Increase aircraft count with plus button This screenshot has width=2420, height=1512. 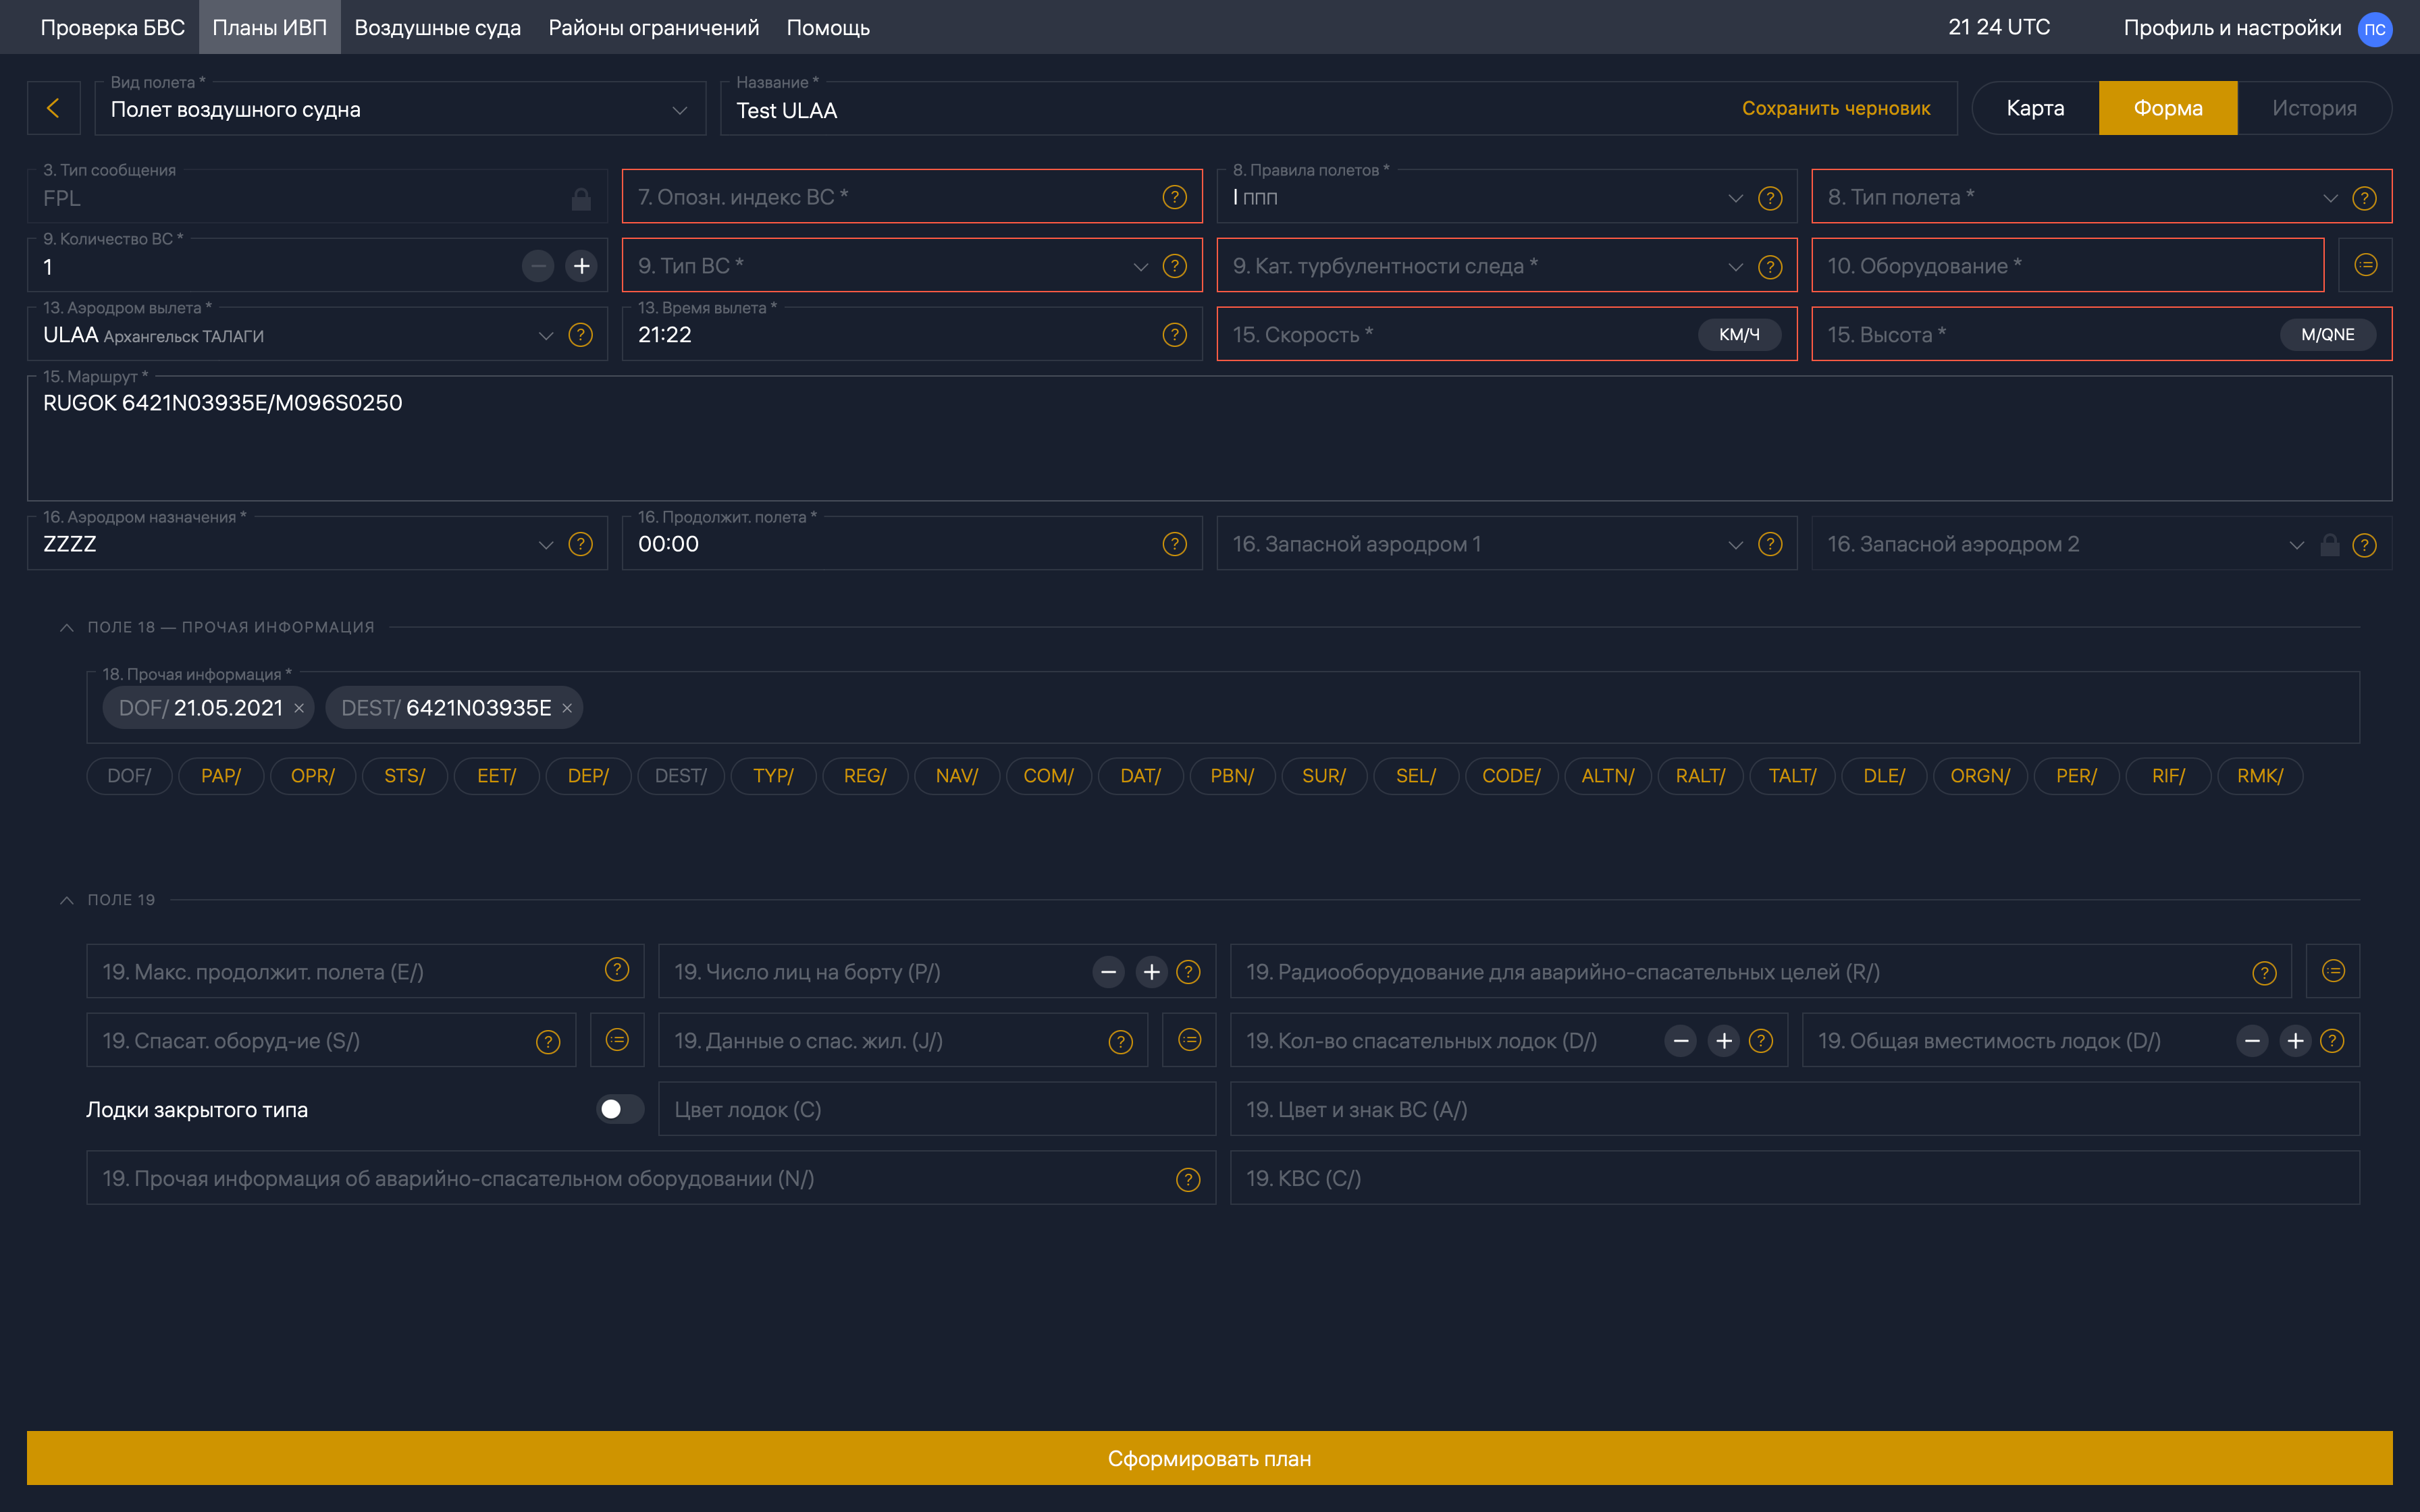click(581, 266)
